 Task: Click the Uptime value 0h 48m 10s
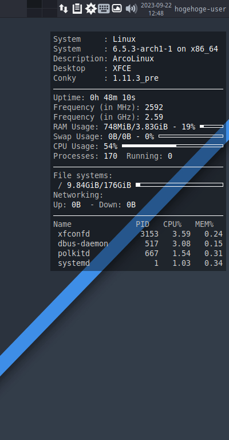click(113, 97)
